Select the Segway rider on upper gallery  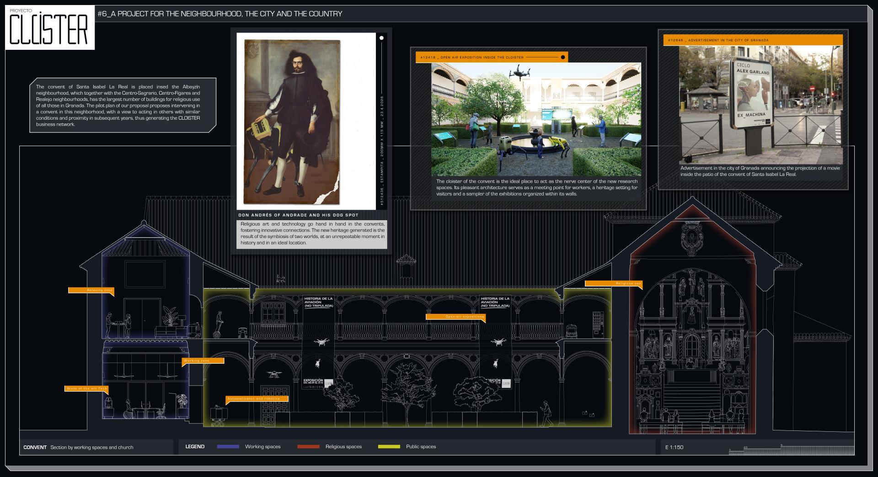click(x=218, y=324)
